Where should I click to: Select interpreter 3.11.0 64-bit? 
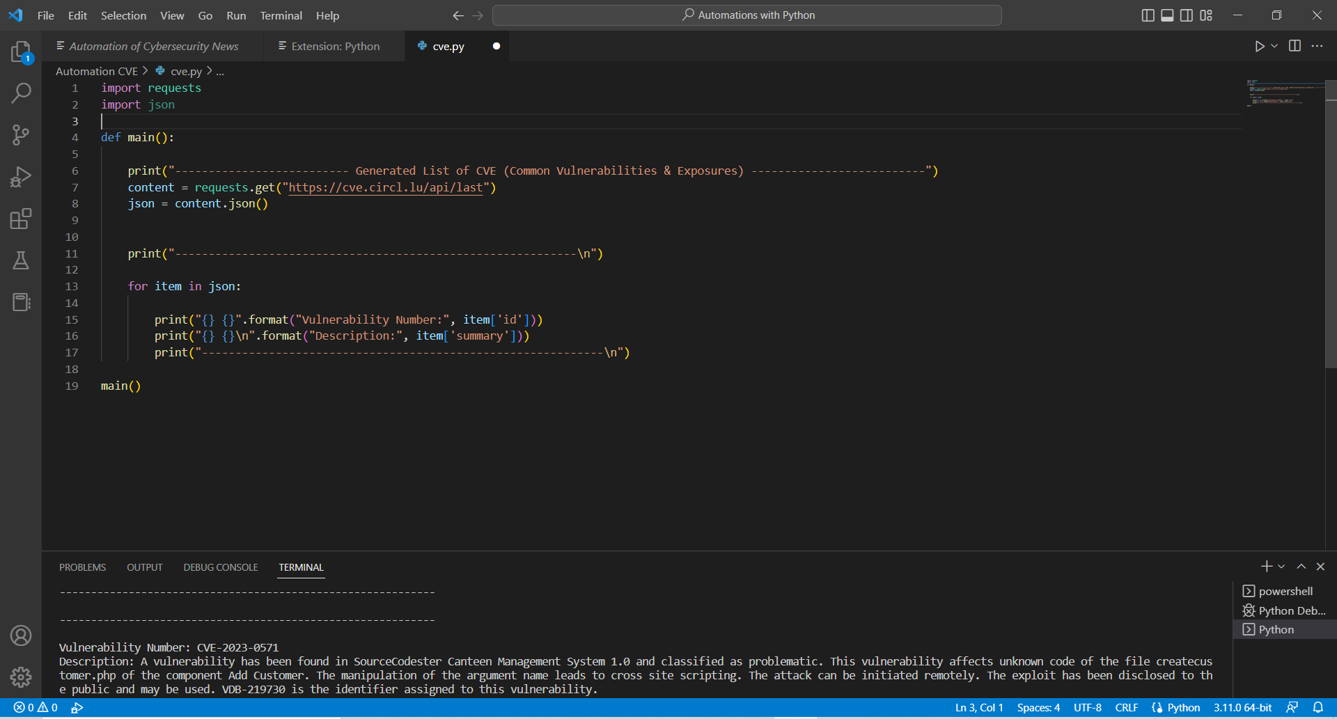pos(1242,707)
